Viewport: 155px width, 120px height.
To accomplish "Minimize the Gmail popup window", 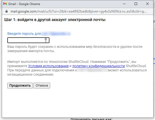I will coord(124,4).
